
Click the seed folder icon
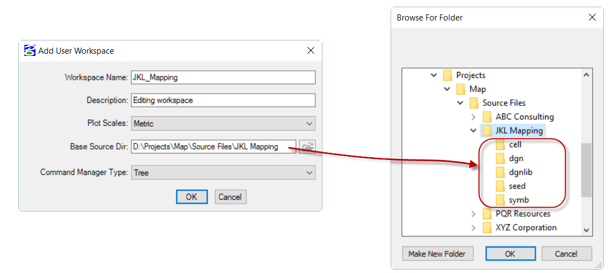tap(500, 186)
